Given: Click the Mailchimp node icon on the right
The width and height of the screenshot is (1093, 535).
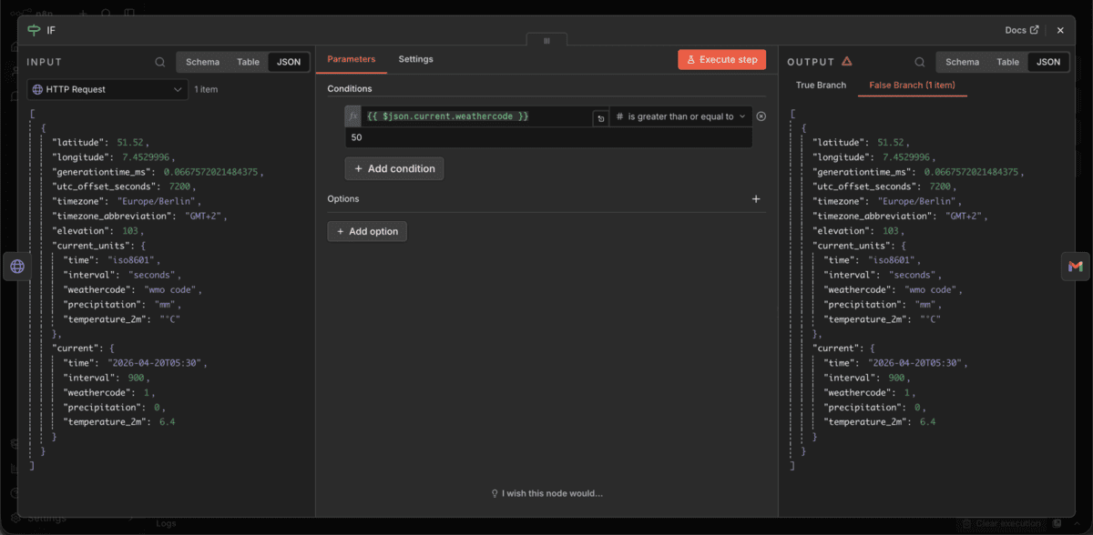Looking at the screenshot, I should coord(1076,267).
